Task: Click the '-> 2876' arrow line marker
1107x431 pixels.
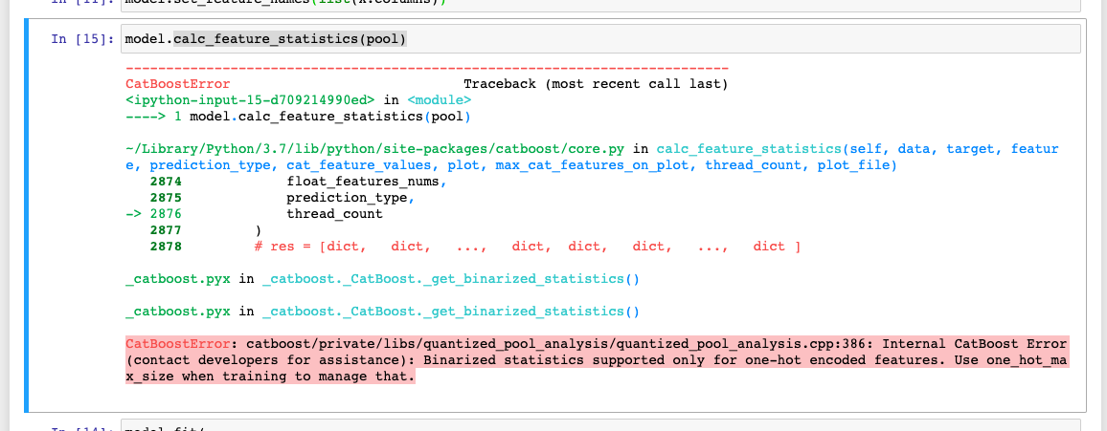Action: (153, 214)
